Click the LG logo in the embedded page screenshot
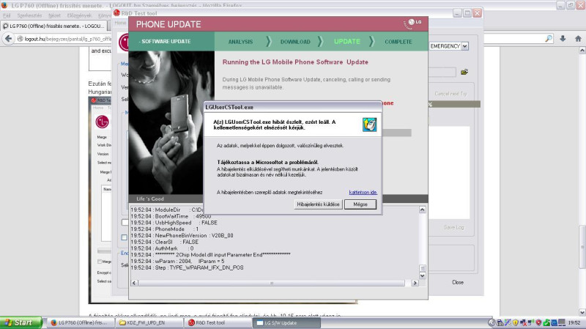This screenshot has width=586, height=329. [102, 122]
